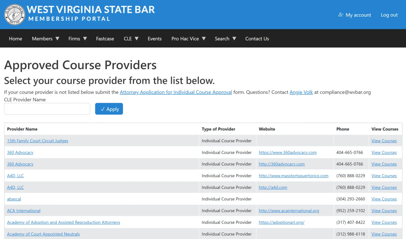Viewport: 406px width, 239px height.
Task: Open the Search menu
Action: (222, 39)
